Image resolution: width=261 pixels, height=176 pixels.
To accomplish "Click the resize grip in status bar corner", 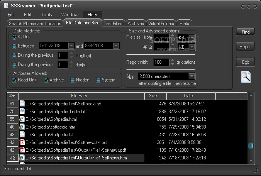I will click(x=255, y=171).
